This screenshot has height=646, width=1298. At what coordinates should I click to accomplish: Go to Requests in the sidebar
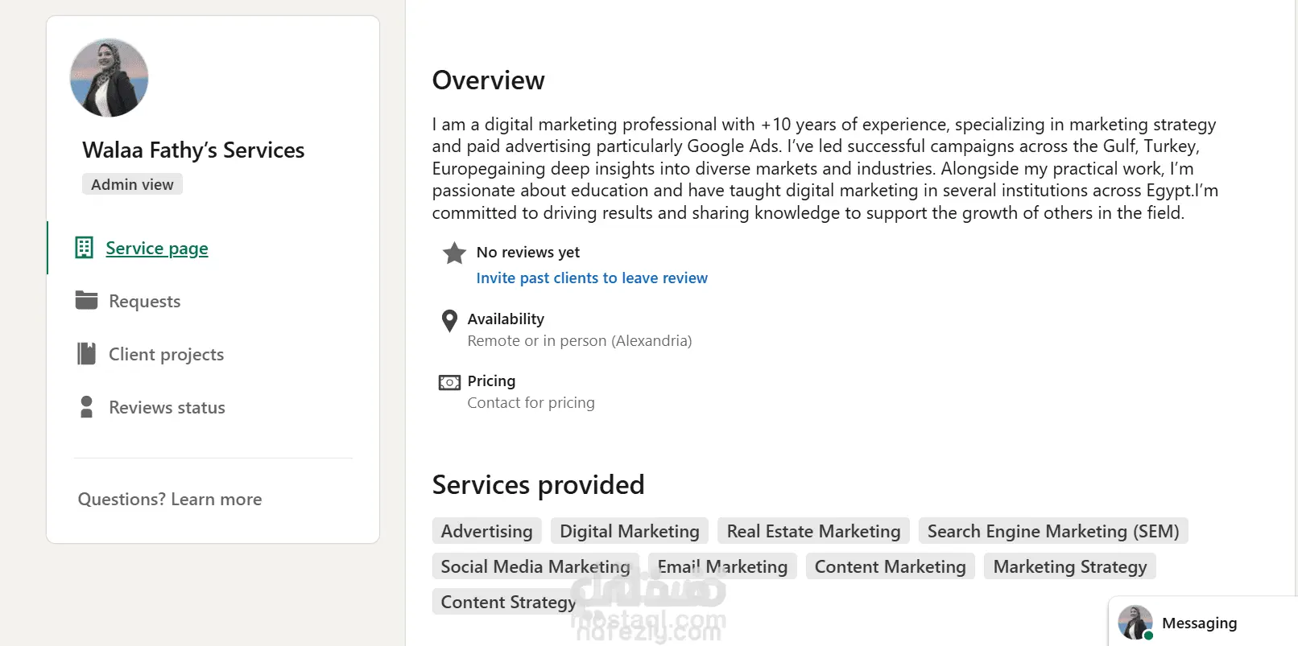(x=145, y=301)
